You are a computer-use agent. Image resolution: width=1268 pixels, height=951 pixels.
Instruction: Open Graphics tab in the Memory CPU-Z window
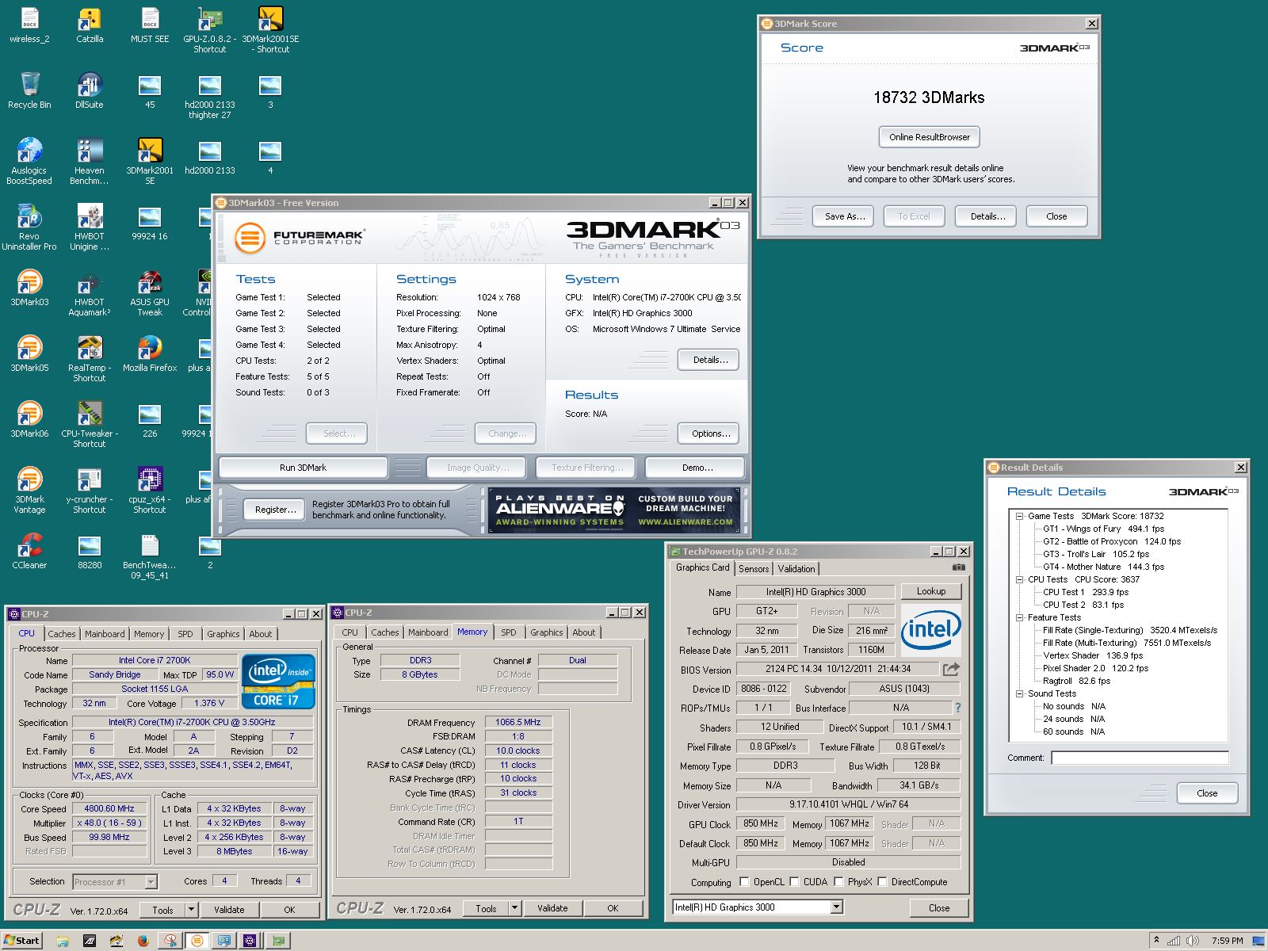coord(547,632)
